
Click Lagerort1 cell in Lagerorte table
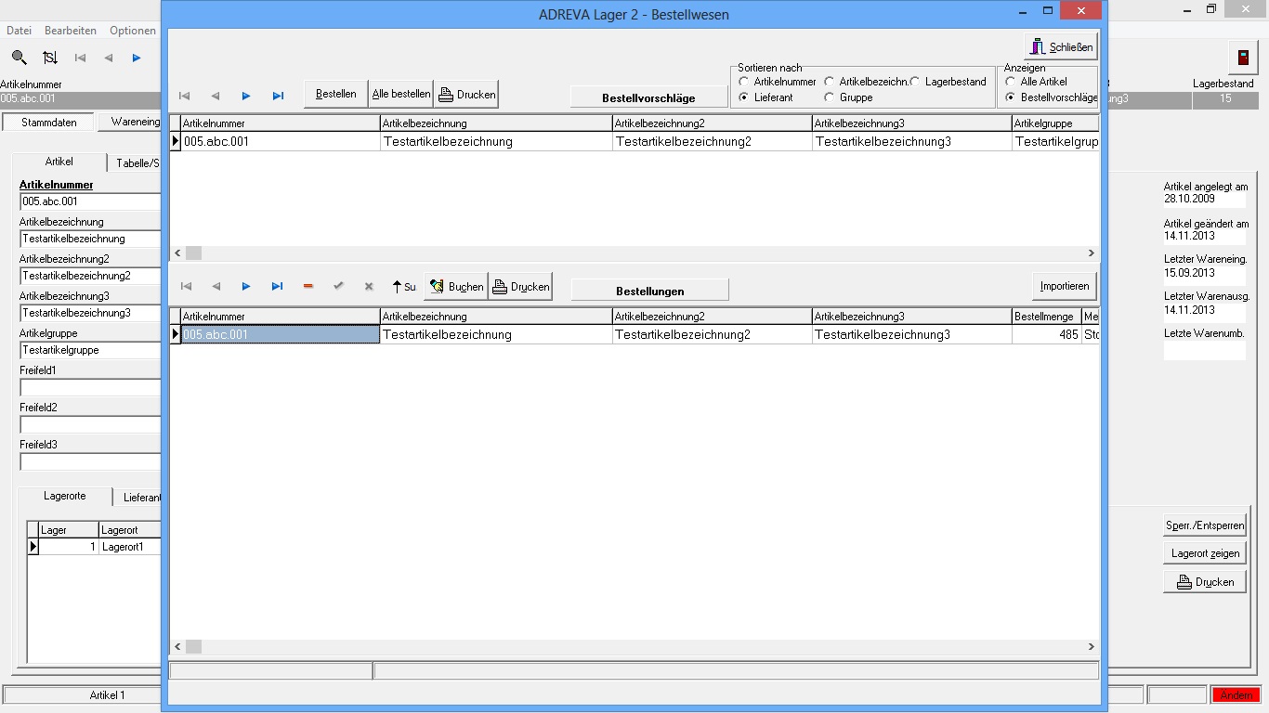130,547
